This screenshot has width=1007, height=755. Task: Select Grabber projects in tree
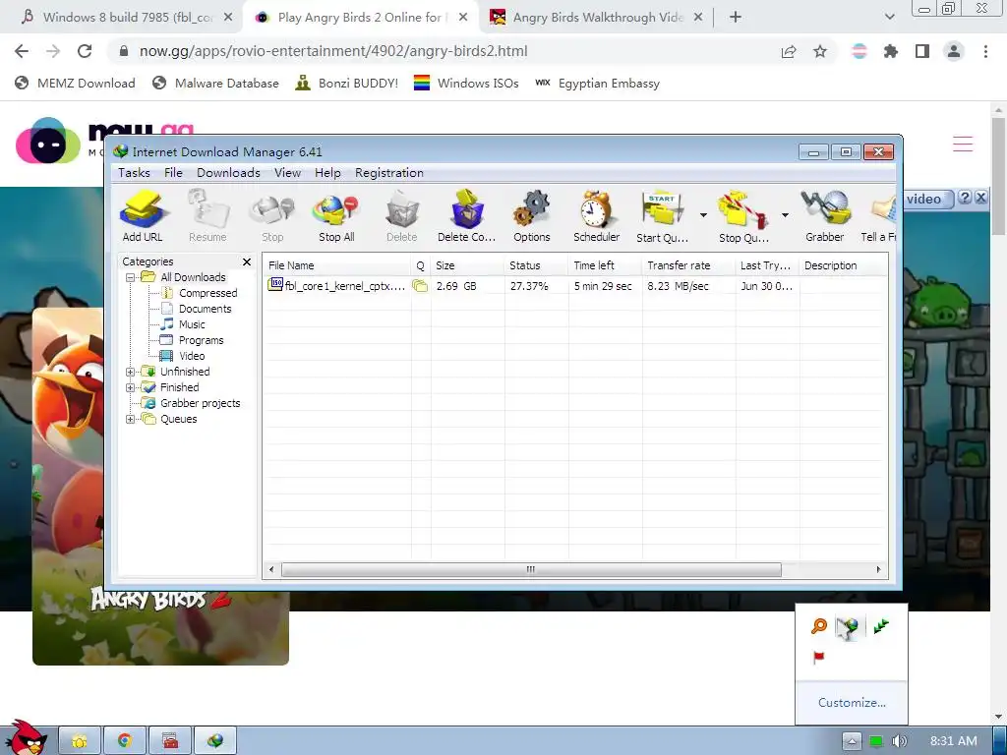coord(200,403)
